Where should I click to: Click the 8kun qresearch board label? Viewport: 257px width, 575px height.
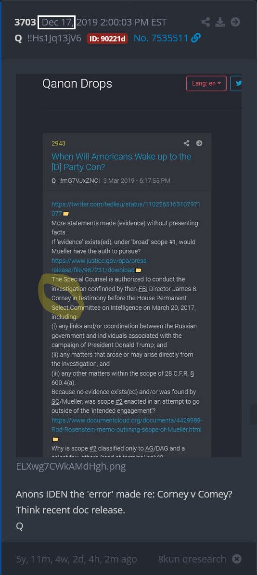(192, 559)
